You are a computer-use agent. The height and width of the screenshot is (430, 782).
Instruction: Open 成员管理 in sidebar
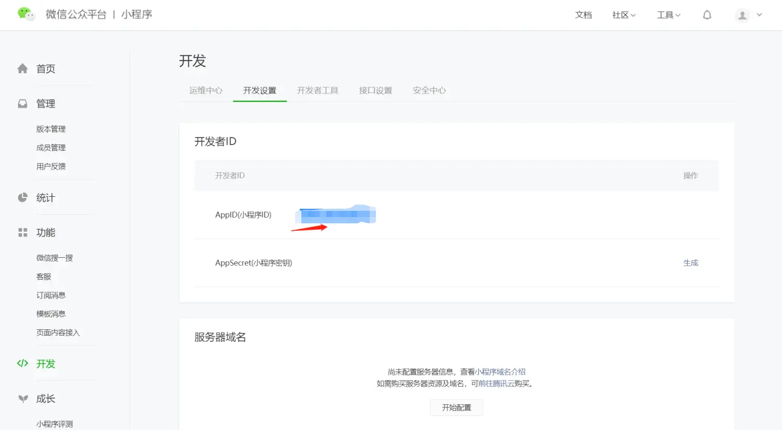pyautogui.click(x=51, y=148)
